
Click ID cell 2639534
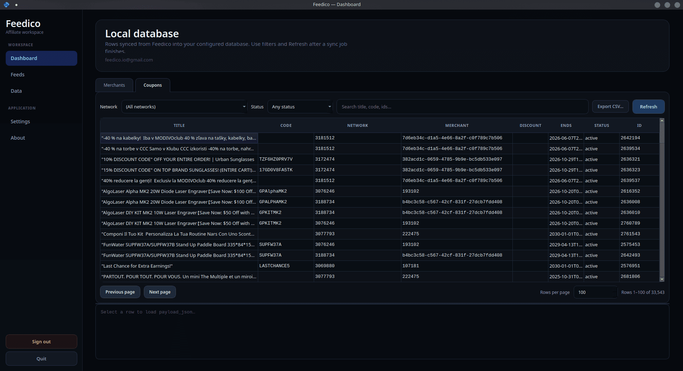(639, 149)
